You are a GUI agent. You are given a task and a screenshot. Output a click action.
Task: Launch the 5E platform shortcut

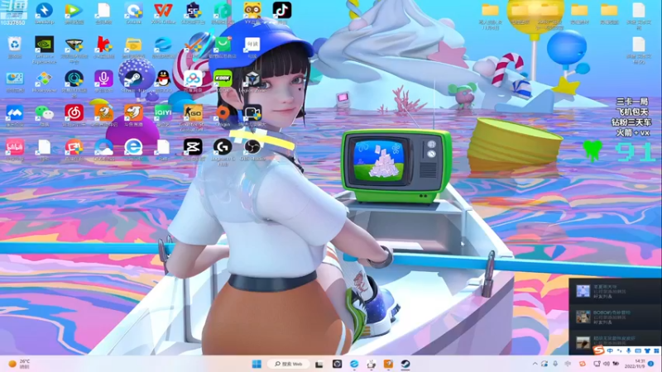click(193, 12)
